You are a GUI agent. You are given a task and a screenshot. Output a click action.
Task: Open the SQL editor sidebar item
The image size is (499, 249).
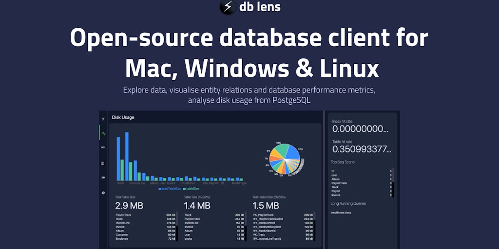(103, 147)
